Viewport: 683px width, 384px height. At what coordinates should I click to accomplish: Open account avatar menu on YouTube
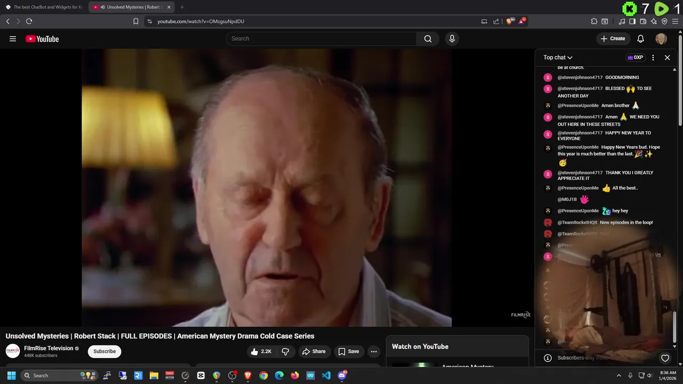tap(661, 38)
